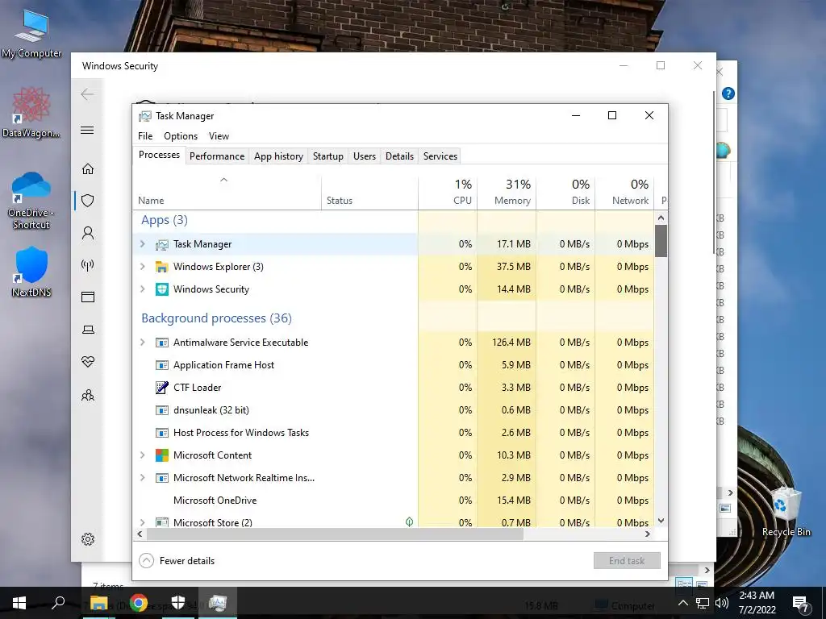Open the My Computer desktop icon
Viewport: 826px width, 619px height.
[31, 34]
